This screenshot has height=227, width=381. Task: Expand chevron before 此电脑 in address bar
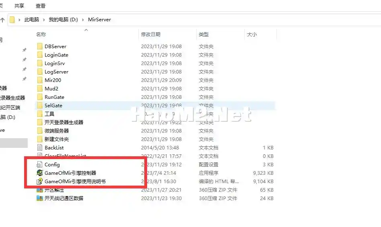[19, 20]
